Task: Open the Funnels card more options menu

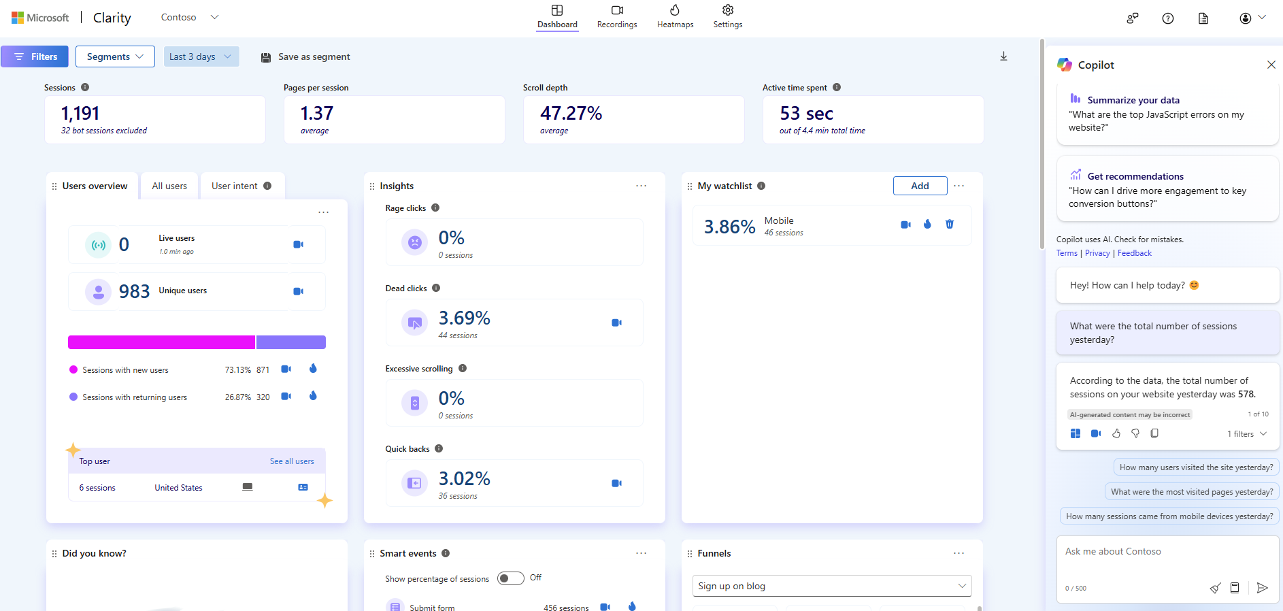Action: (x=959, y=553)
